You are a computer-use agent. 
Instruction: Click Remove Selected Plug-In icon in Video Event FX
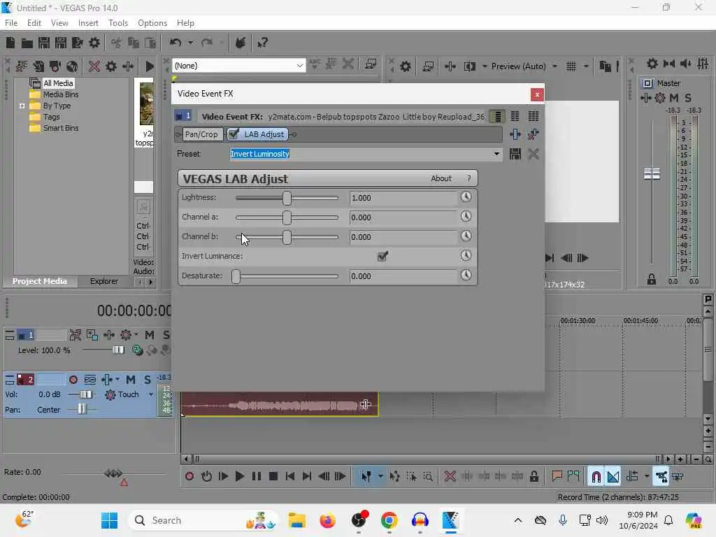click(x=533, y=134)
